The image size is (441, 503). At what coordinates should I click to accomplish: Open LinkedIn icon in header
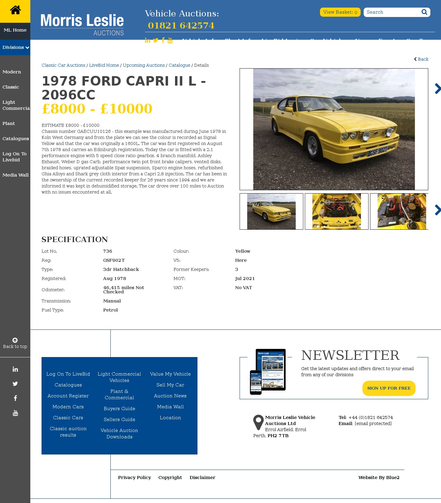(147, 40)
